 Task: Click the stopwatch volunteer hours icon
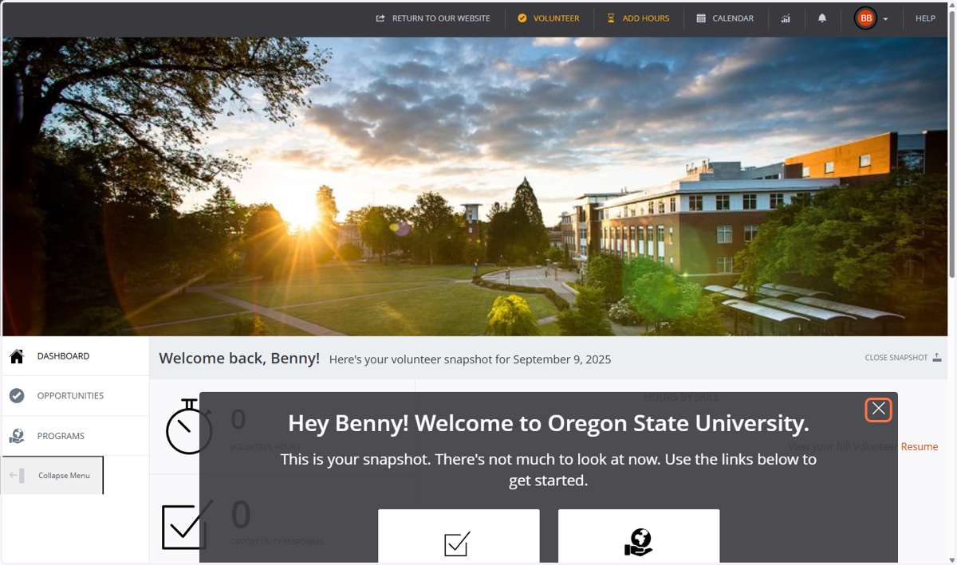tap(189, 426)
